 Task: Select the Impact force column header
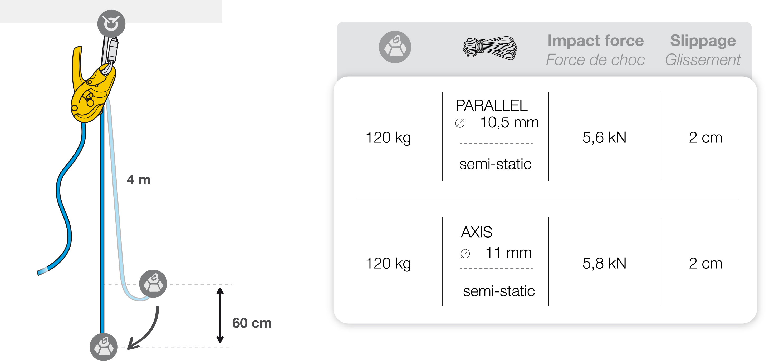(595, 50)
